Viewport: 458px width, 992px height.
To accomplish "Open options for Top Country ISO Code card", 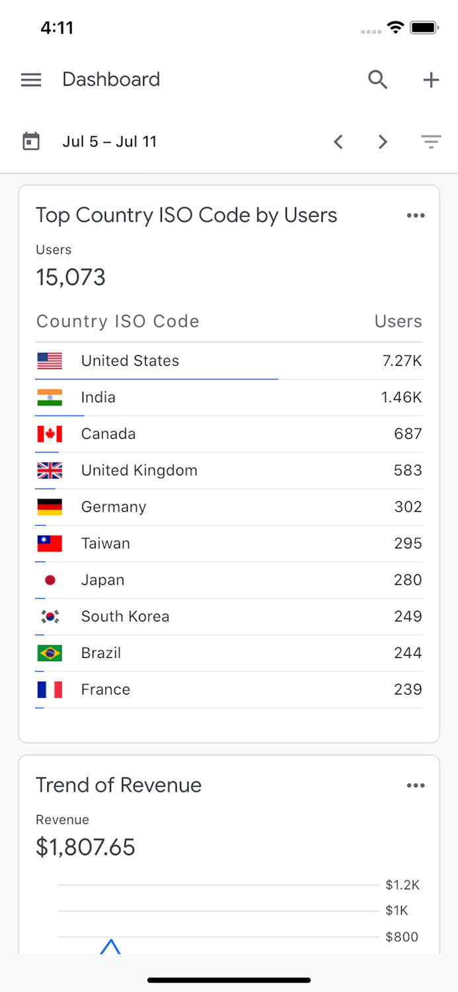I will tap(416, 215).
